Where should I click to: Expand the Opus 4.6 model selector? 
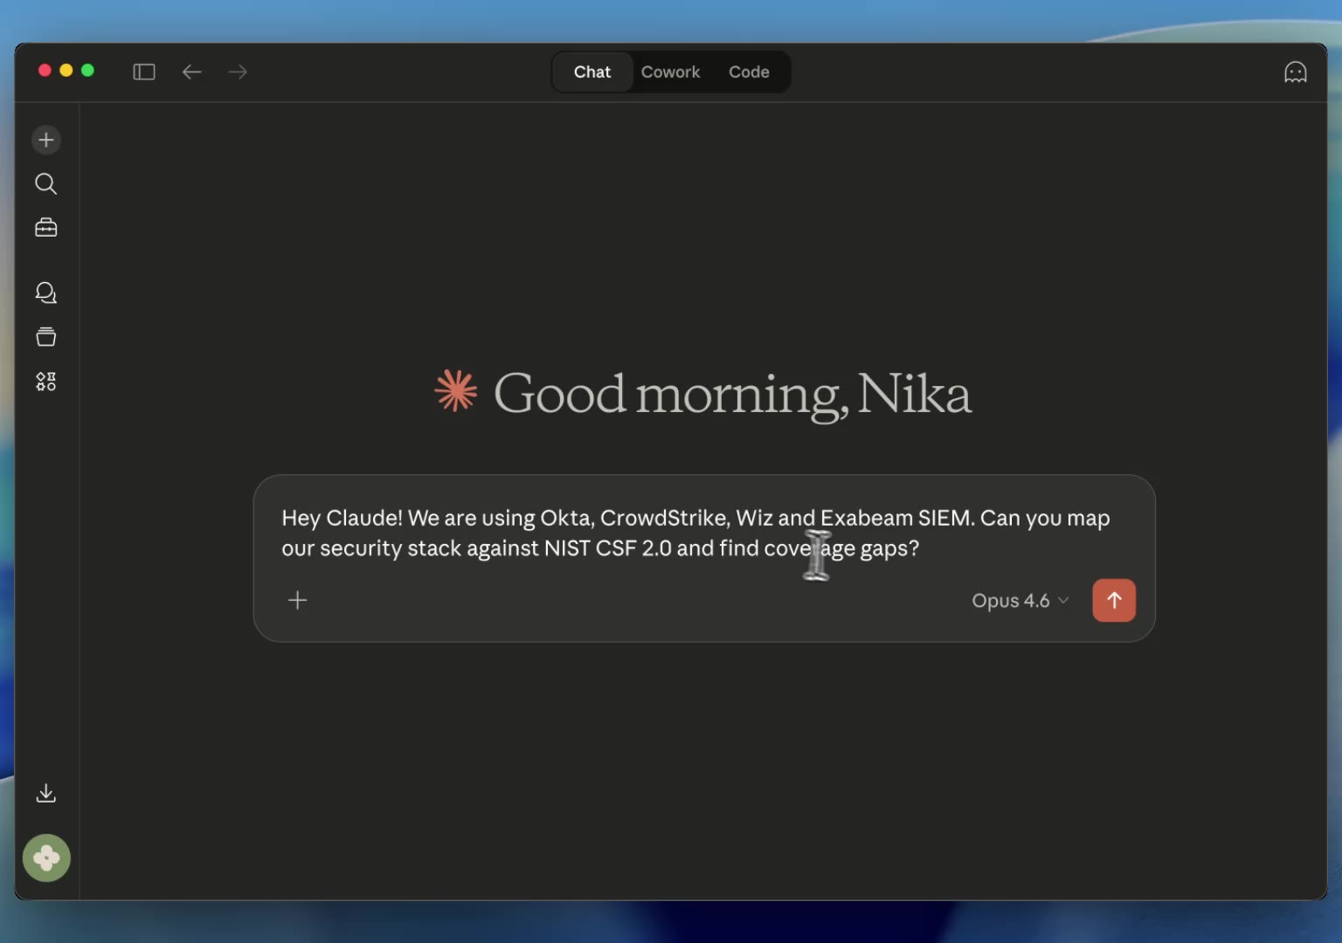[x=1020, y=601]
